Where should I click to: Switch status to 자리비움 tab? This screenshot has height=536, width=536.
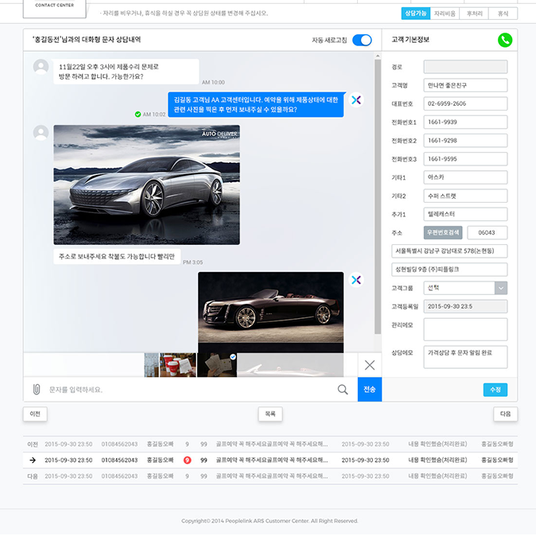click(445, 14)
